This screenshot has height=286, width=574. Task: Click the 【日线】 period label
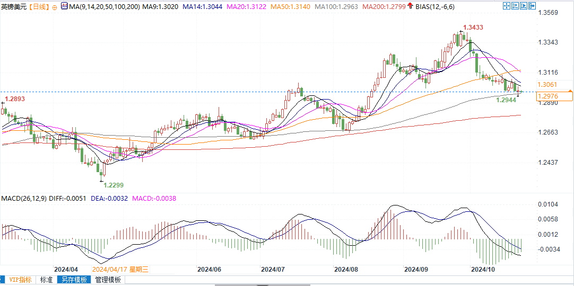(x=39, y=6)
